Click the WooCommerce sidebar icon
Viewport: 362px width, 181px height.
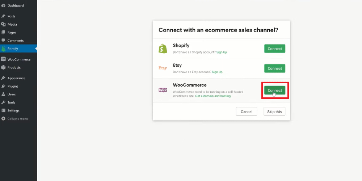tap(3, 59)
